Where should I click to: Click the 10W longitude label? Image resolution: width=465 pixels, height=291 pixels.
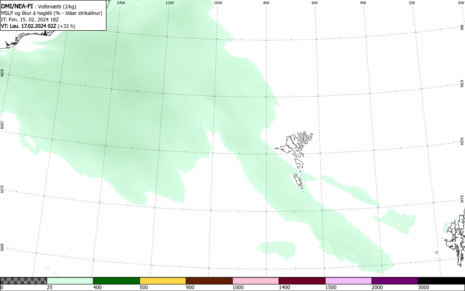[x=218, y=3]
